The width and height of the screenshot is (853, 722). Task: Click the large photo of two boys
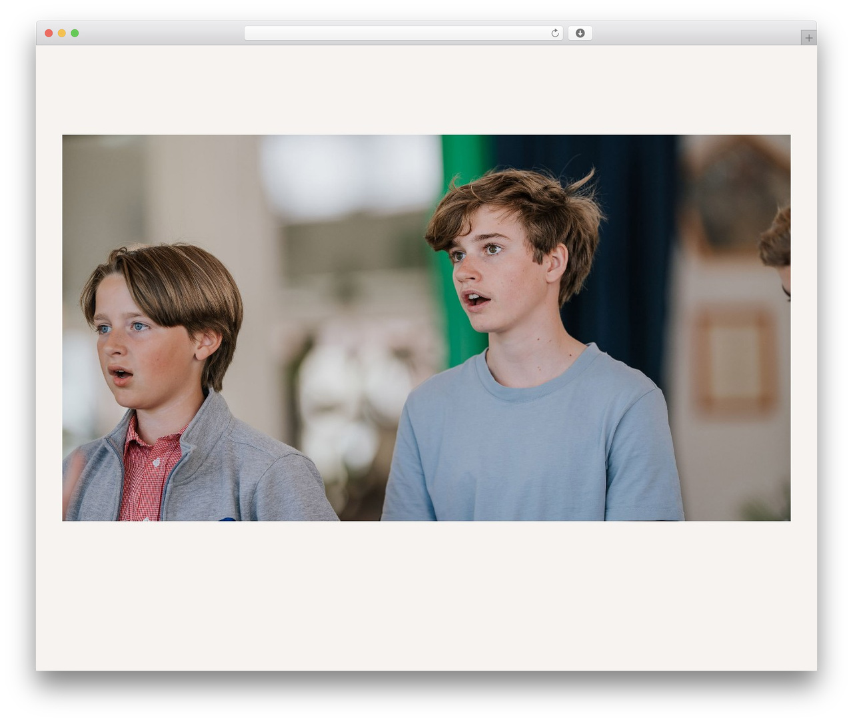click(x=426, y=328)
